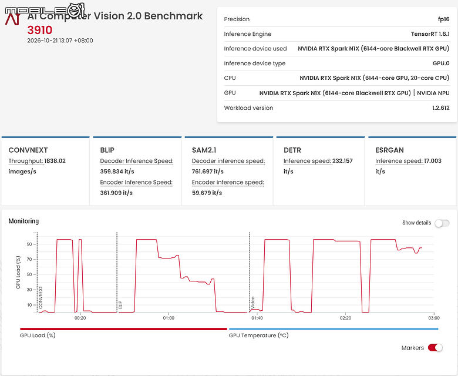Click the 02:20 time axis label

345,318
